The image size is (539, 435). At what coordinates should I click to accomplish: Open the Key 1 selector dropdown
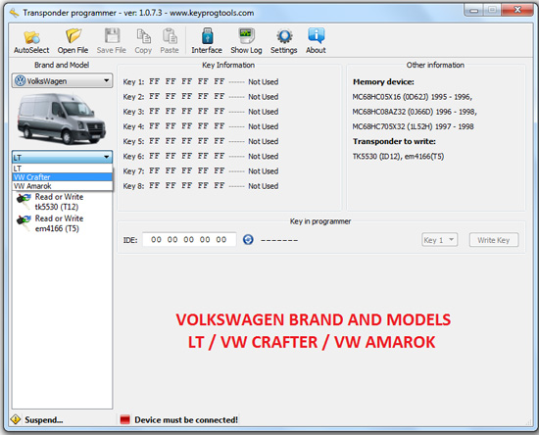tap(440, 240)
